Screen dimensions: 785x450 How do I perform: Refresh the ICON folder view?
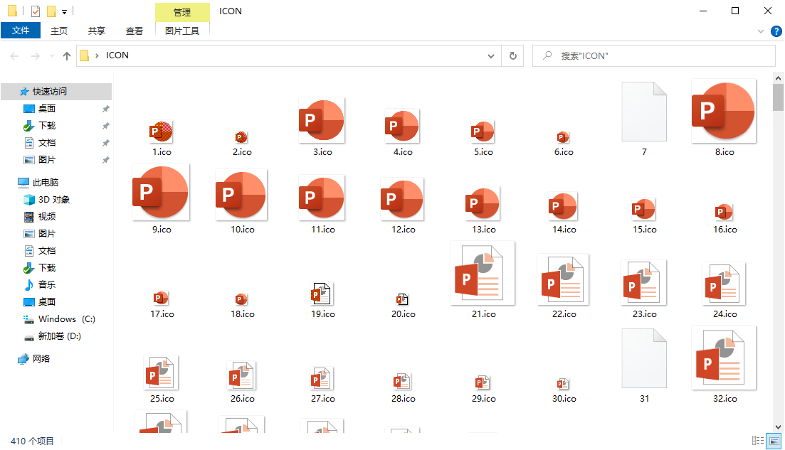coord(512,55)
